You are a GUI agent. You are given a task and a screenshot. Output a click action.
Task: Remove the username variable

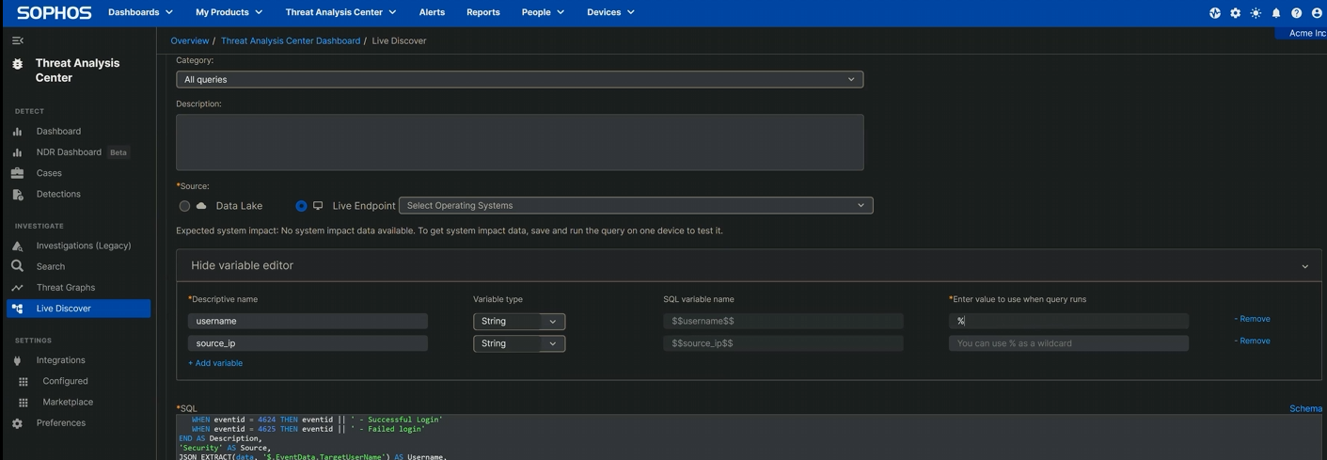click(x=1253, y=319)
